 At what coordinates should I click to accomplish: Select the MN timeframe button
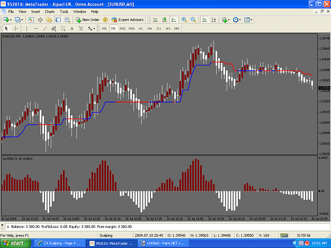click(177, 29)
